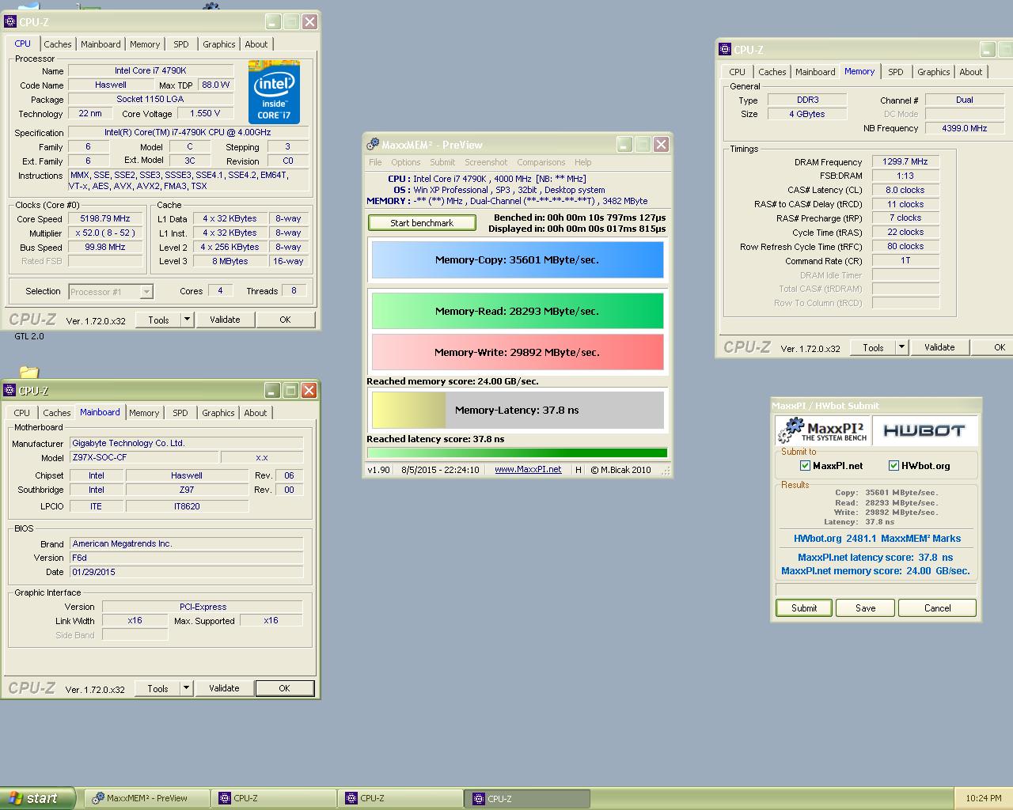Switch to Graphics tab in top-left CPU-Z
1013x810 pixels.
point(219,44)
